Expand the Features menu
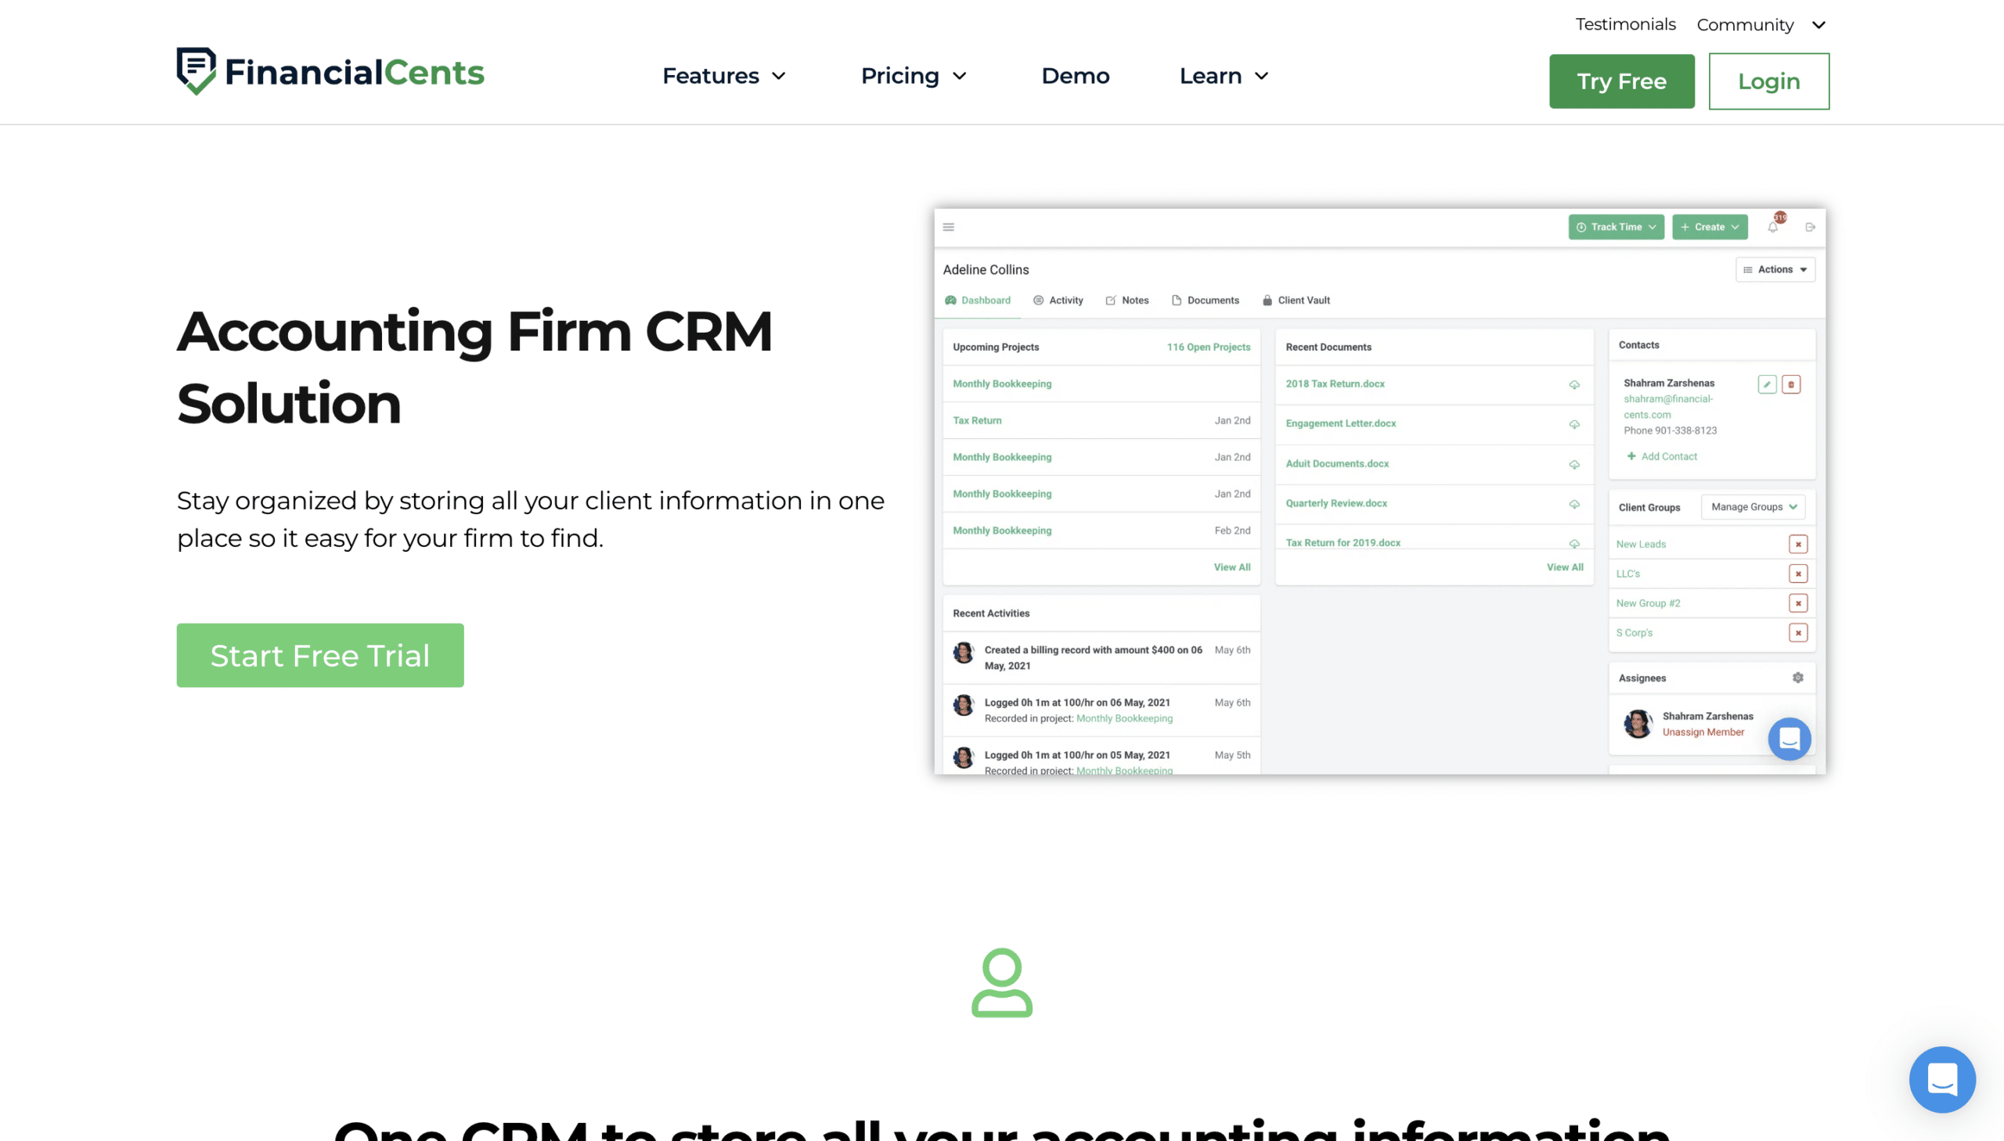The height and width of the screenshot is (1141, 2004). [x=723, y=76]
